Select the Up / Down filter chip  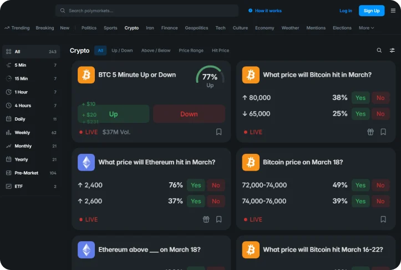click(x=122, y=51)
